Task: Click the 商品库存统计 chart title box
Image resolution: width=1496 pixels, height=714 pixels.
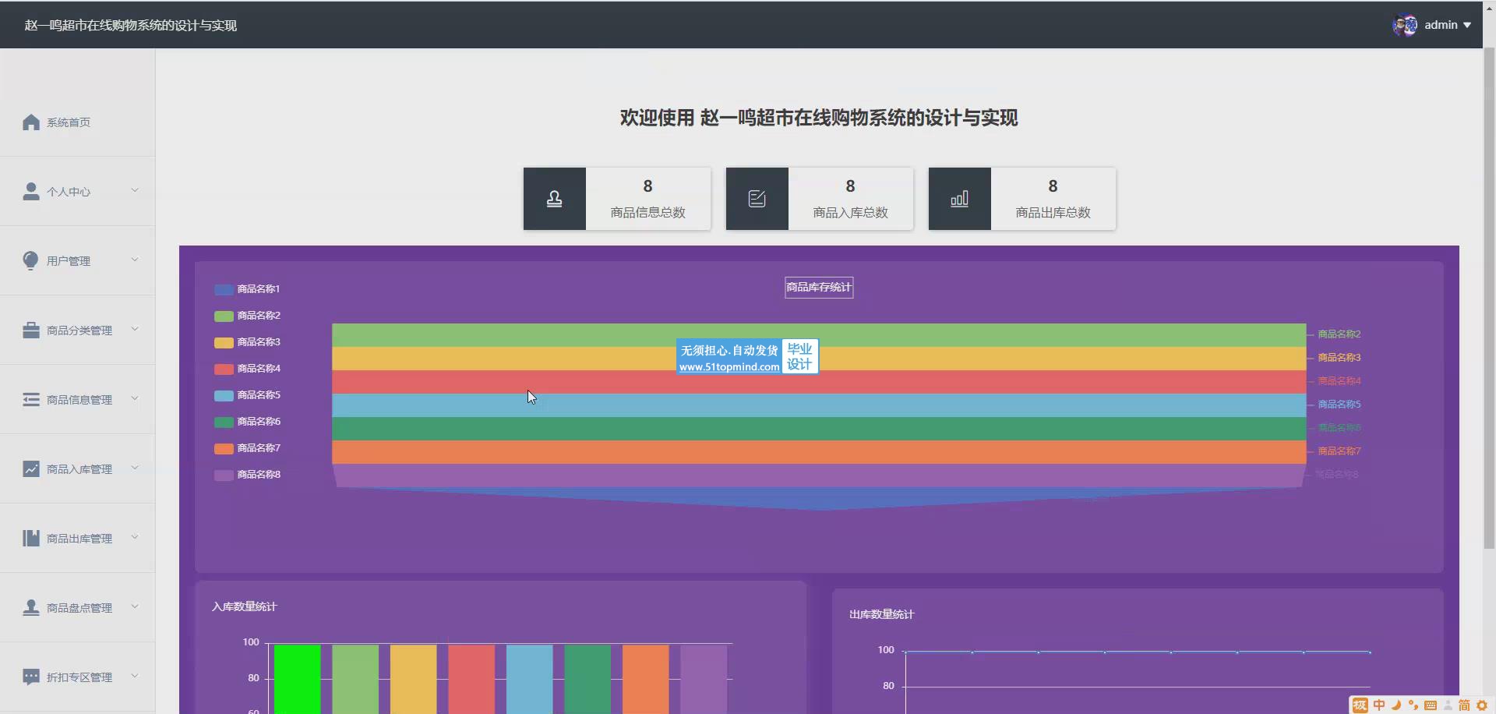Action: coord(819,288)
